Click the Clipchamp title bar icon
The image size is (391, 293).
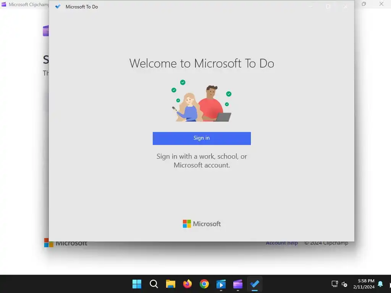click(4, 4)
